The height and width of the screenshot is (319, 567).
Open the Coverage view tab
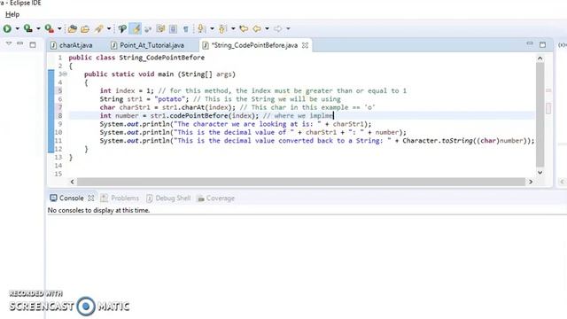(x=216, y=198)
